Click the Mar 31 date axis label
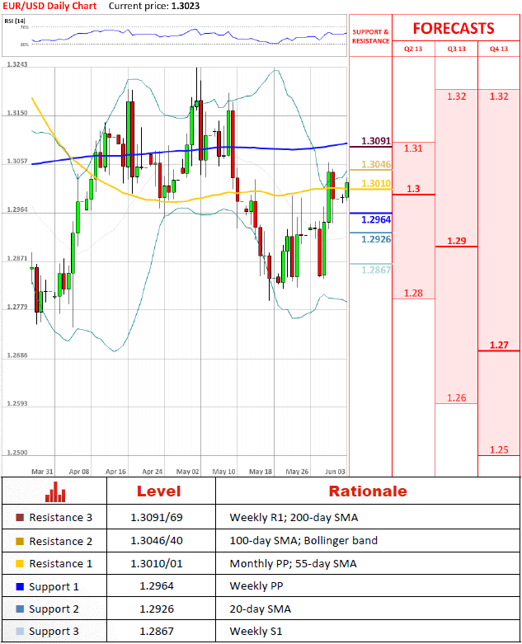The width and height of the screenshot is (522, 644). [x=42, y=472]
